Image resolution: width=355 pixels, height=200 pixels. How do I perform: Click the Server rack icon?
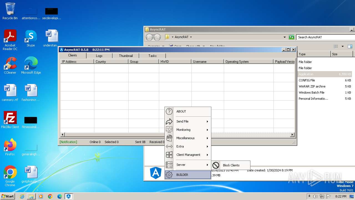(169, 165)
